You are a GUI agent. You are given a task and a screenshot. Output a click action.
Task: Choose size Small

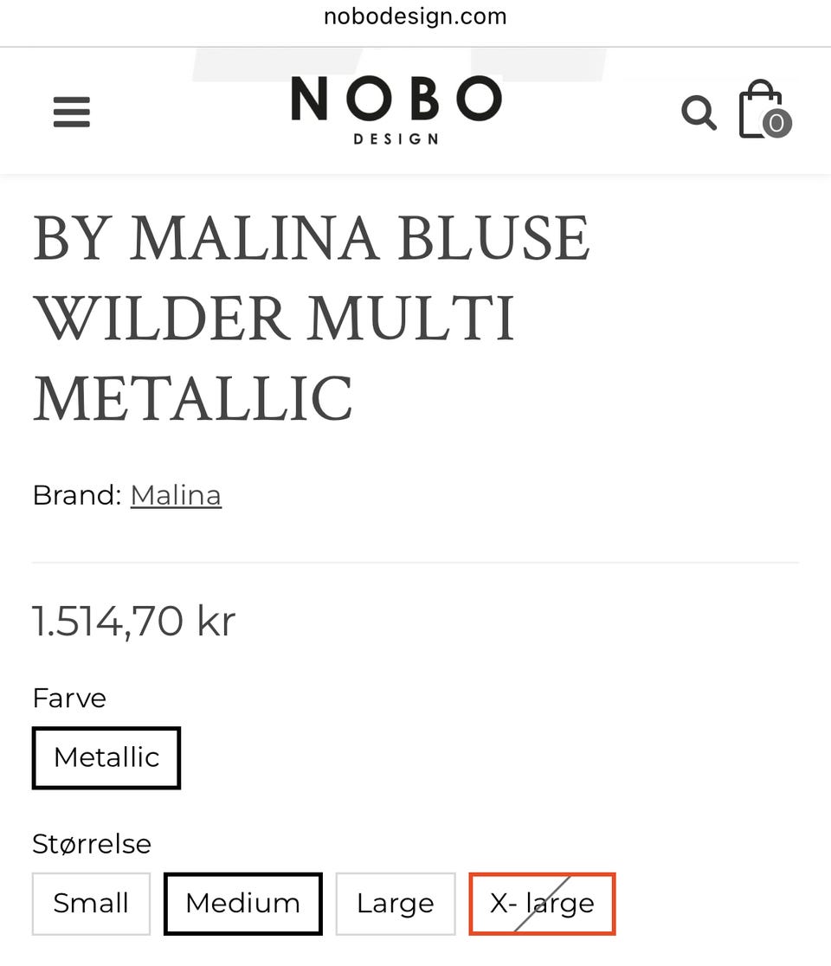(x=91, y=904)
